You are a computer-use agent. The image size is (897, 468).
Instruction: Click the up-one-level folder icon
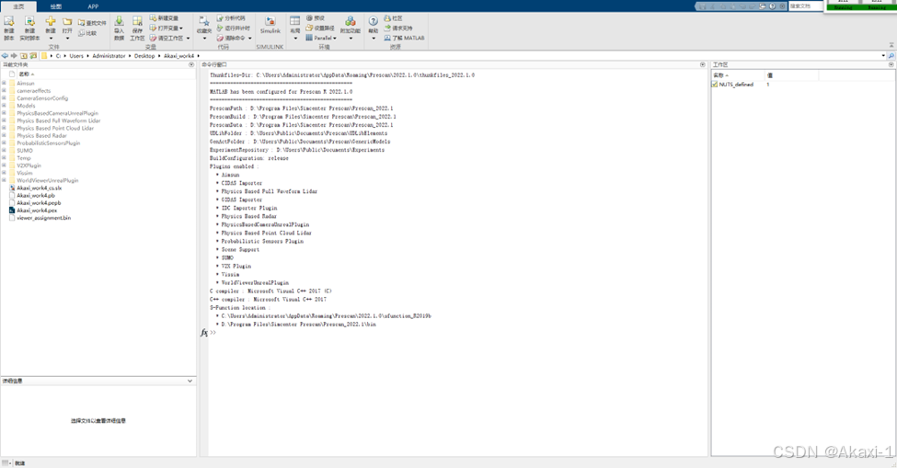(x=23, y=56)
